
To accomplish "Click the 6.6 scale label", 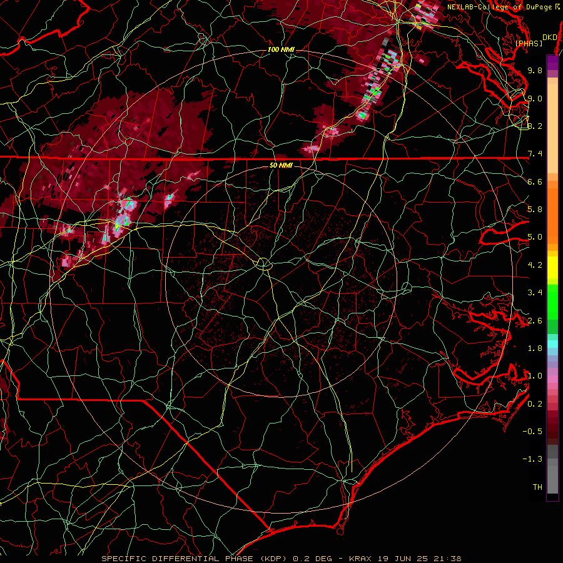I will pyautogui.click(x=535, y=181).
